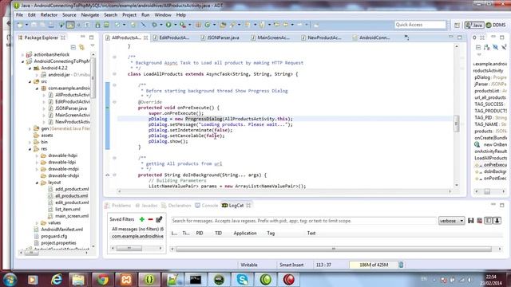Open the log level verbose dropdown
Screen dimensions: 511x287
click(x=451, y=221)
